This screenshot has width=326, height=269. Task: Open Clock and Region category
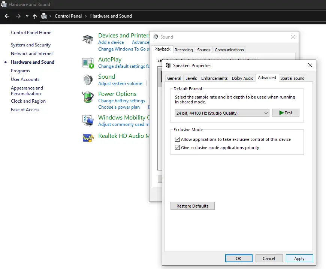tap(28, 101)
